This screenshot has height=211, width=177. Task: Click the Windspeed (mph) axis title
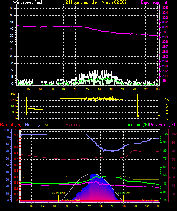tap(29, 2)
